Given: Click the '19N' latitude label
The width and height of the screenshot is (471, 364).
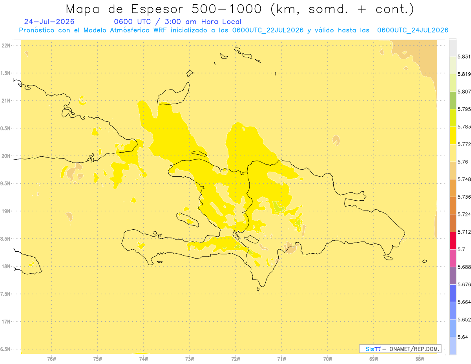Looking at the screenshot, I should coord(6,211).
